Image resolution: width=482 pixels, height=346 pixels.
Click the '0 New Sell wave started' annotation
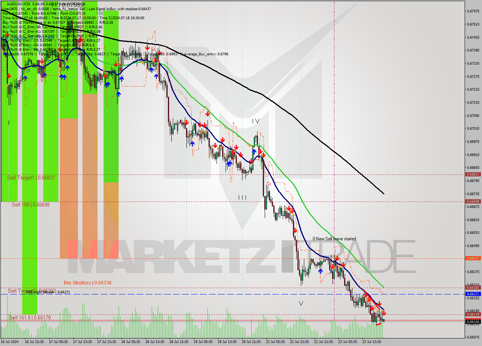click(334, 239)
